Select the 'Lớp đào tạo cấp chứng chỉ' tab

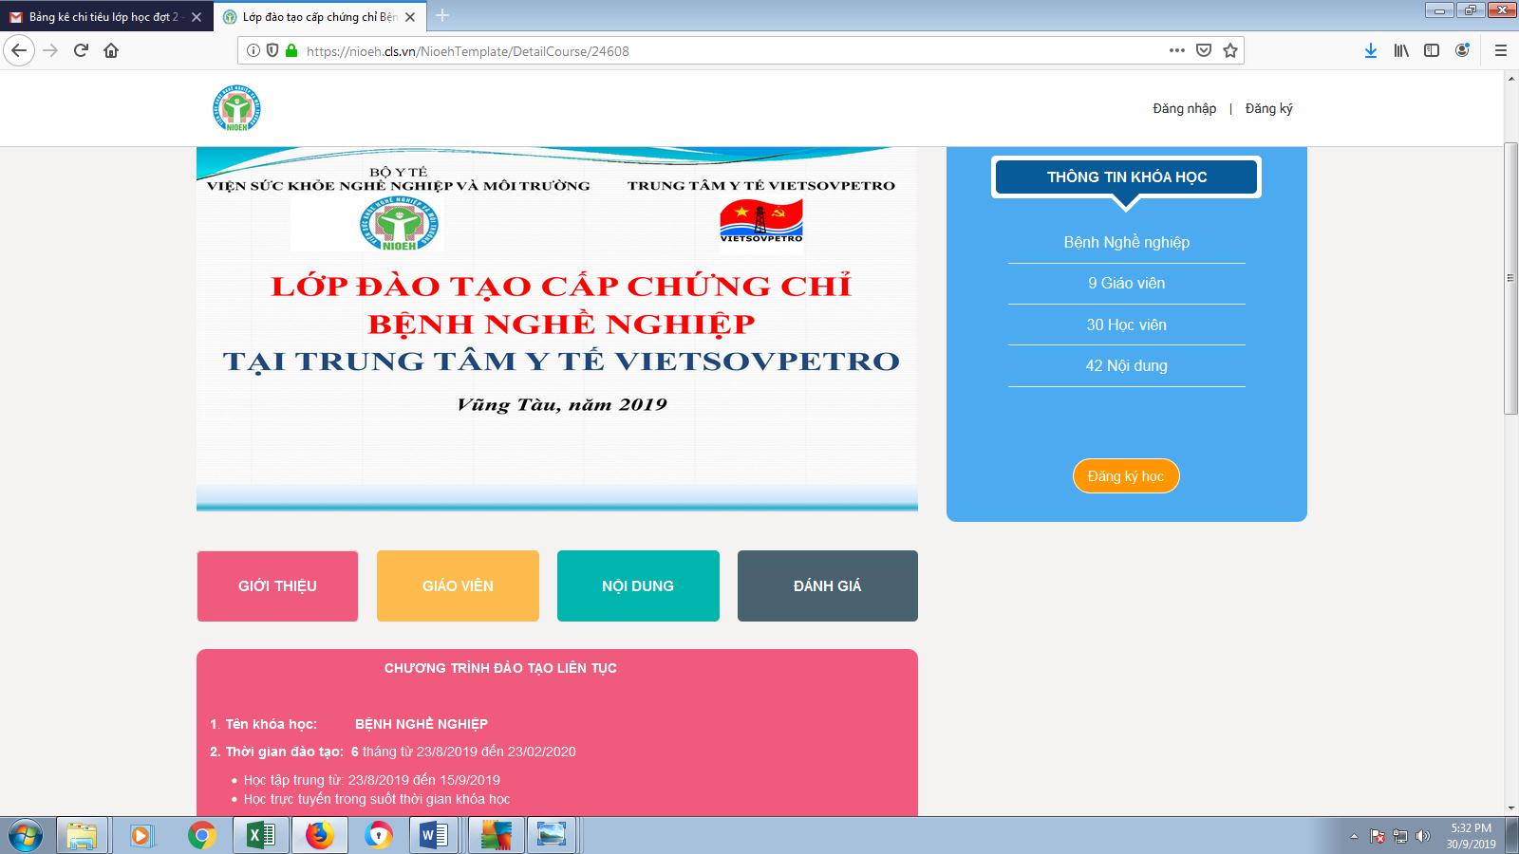point(320,17)
